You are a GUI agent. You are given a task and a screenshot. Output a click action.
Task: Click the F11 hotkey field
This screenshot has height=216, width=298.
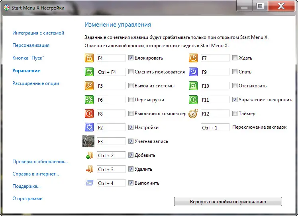[215, 100]
